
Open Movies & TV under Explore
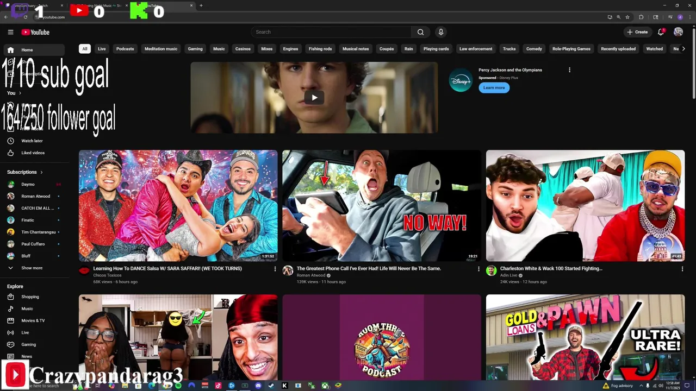pyautogui.click(x=33, y=320)
